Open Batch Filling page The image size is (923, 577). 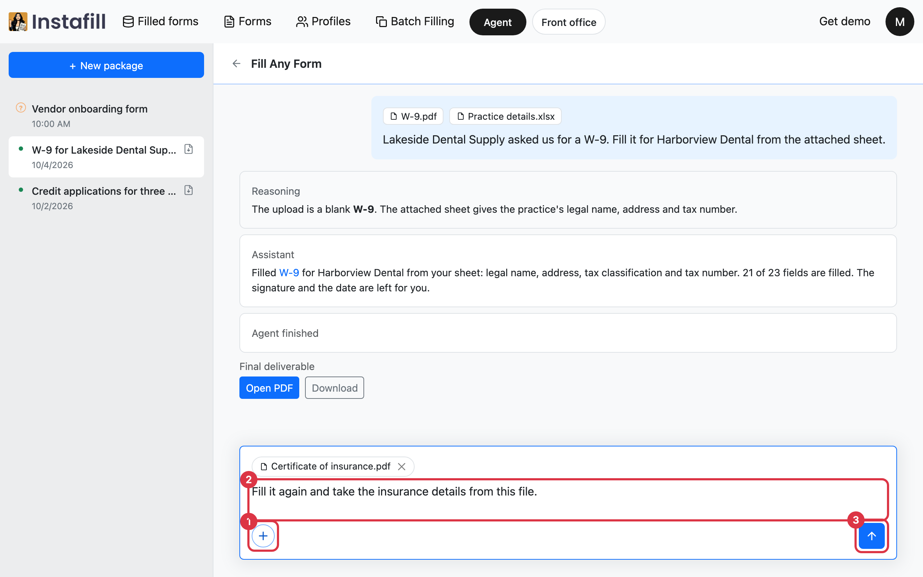click(x=415, y=21)
